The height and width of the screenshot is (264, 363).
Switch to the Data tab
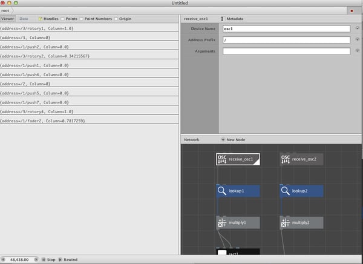[x=24, y=19]
